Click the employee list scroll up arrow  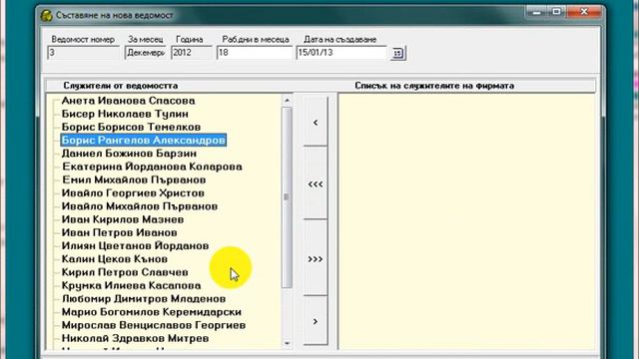point(287,100)
